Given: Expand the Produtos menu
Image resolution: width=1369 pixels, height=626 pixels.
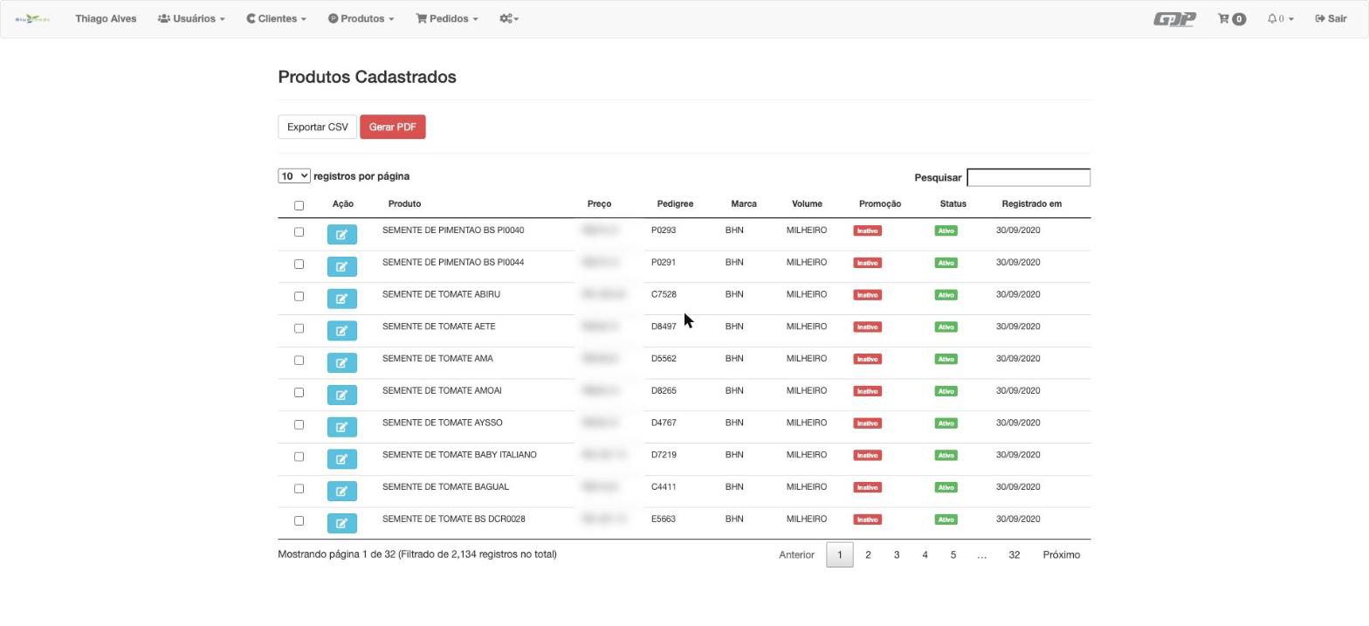Looking at the screenshot, I should 361,18.
